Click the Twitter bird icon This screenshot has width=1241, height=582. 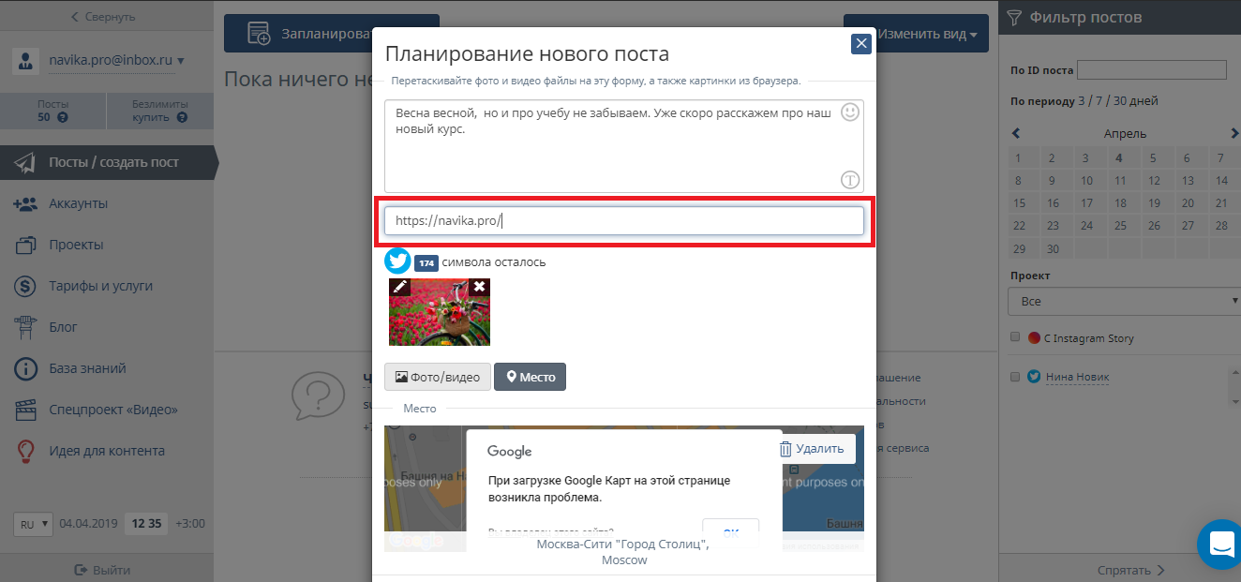(x=397, y=261)
